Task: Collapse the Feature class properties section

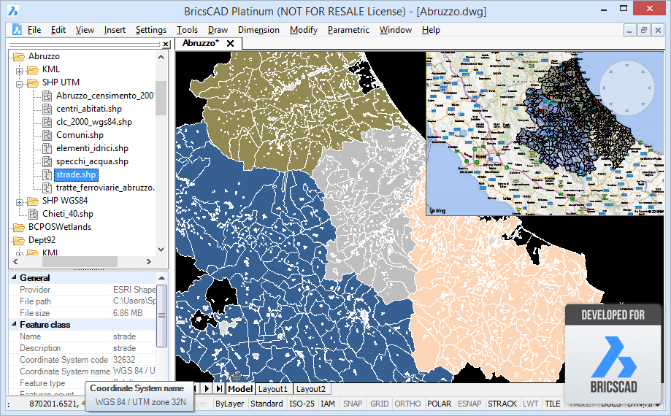Action: click(x=14, y=325)
